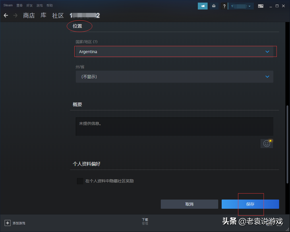The image size is (290, 232).
Task: Click the 保存 save button
Action: click(250, 204)
